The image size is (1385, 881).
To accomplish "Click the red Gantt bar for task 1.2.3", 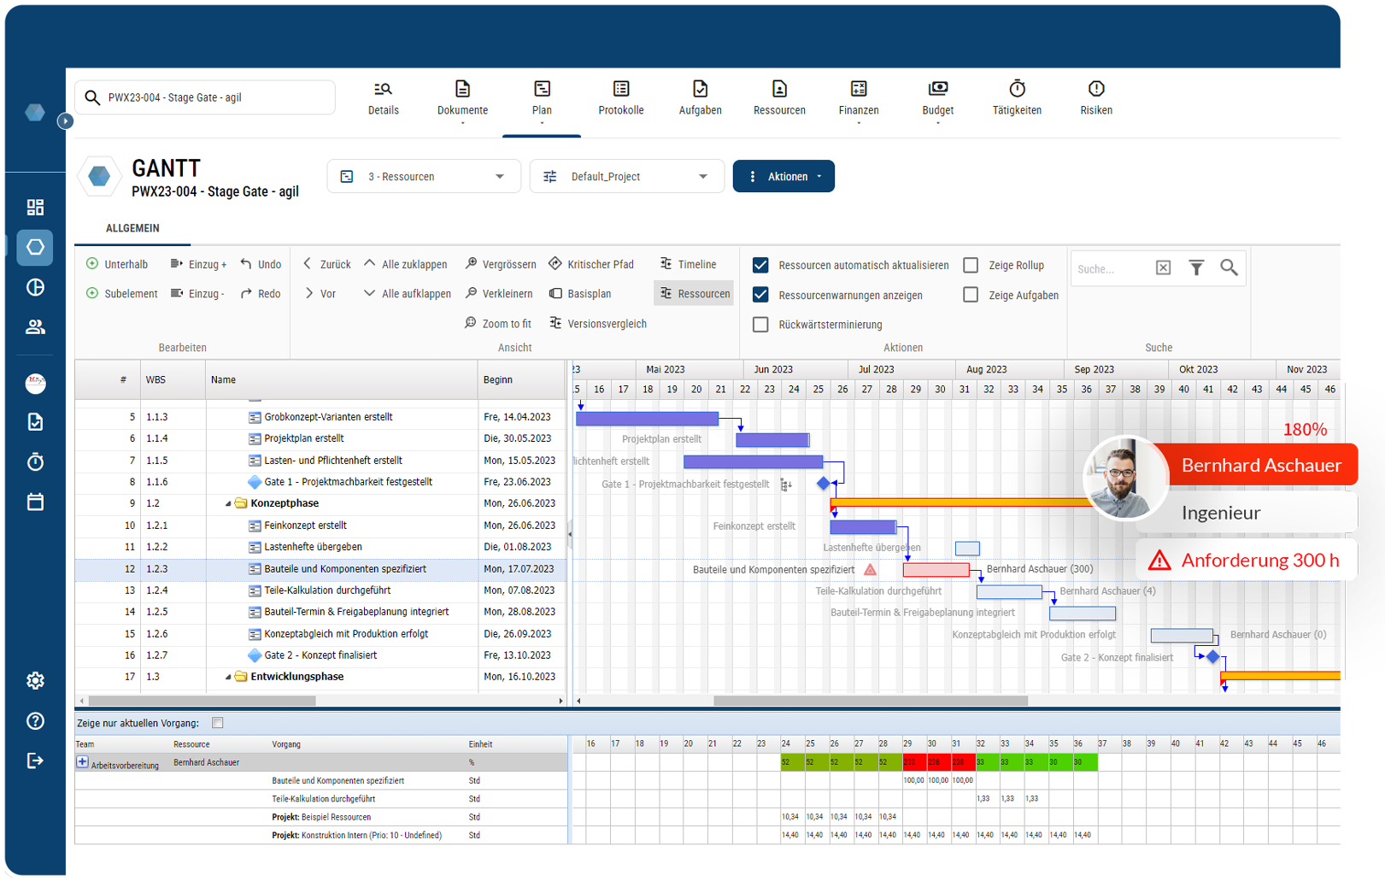I will pyautogui.click(x=936, y=570).
